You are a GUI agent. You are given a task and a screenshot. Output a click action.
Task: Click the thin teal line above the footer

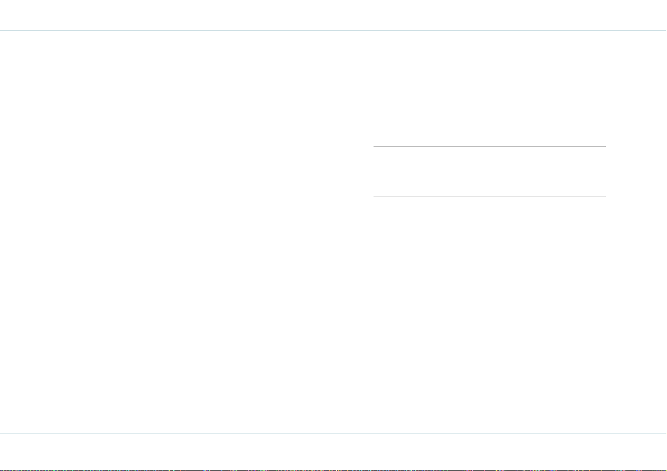(x=334, y=433)
